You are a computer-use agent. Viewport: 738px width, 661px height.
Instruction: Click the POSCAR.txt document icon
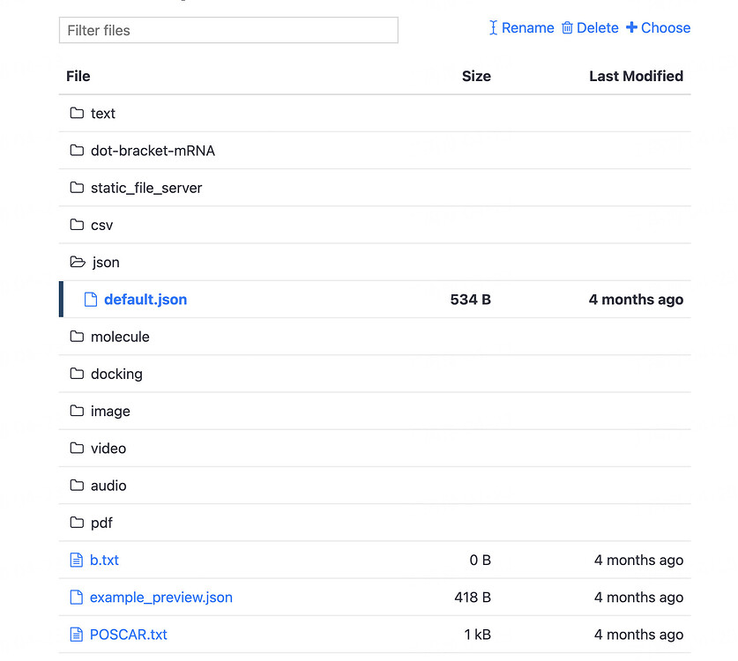[76, 635]
